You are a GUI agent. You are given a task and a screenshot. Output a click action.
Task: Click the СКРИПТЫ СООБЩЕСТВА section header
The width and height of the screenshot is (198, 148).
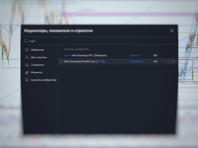(76, 49)
